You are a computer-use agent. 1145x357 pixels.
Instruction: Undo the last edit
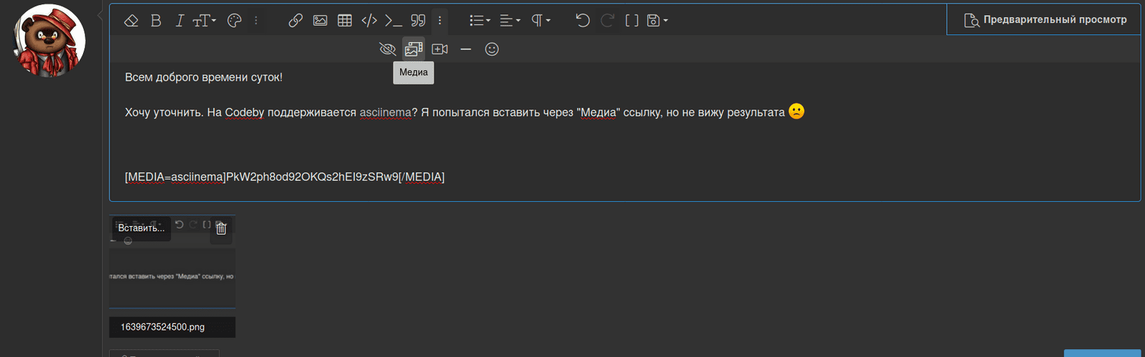pos(583,21)
